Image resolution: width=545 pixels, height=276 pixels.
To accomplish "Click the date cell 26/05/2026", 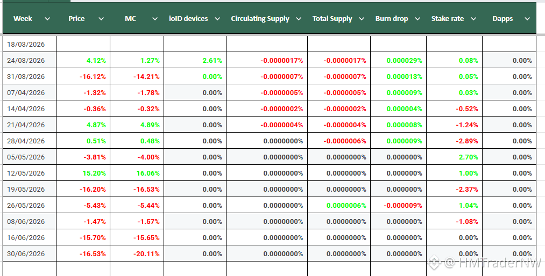I will coord(30,205).
